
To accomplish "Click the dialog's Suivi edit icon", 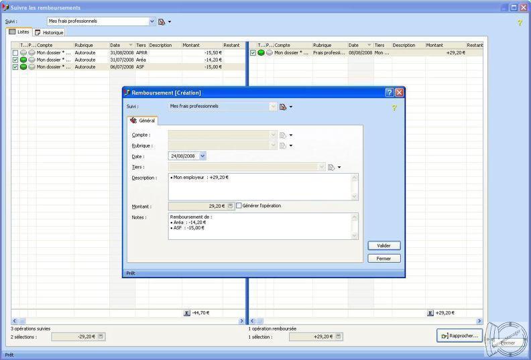I will (x=283, y=107).
